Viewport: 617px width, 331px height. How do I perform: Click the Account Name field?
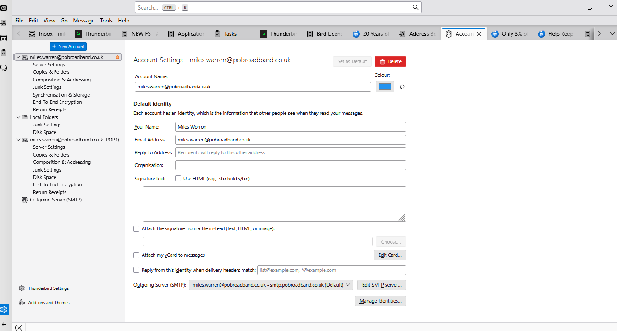tap(253, 87)
